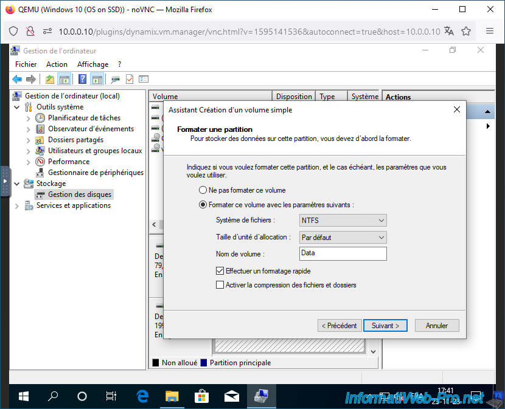Click the checkmark properties toolbar icon
The width and height of the screenshot is (505, 409).
pos(130,79)
